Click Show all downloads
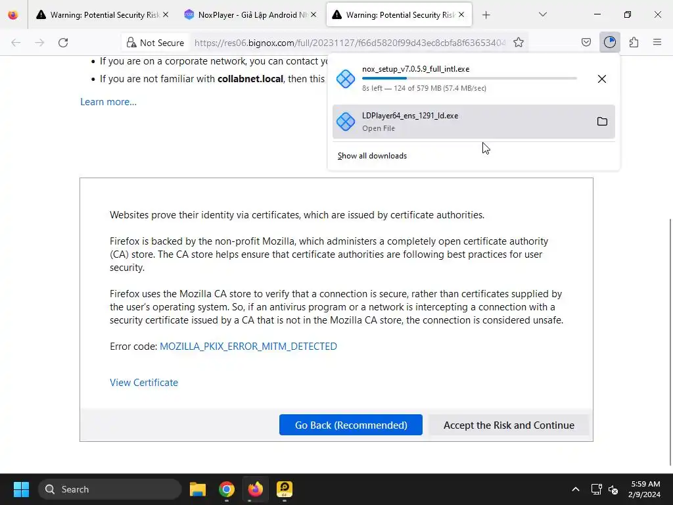 click(372, 156)
